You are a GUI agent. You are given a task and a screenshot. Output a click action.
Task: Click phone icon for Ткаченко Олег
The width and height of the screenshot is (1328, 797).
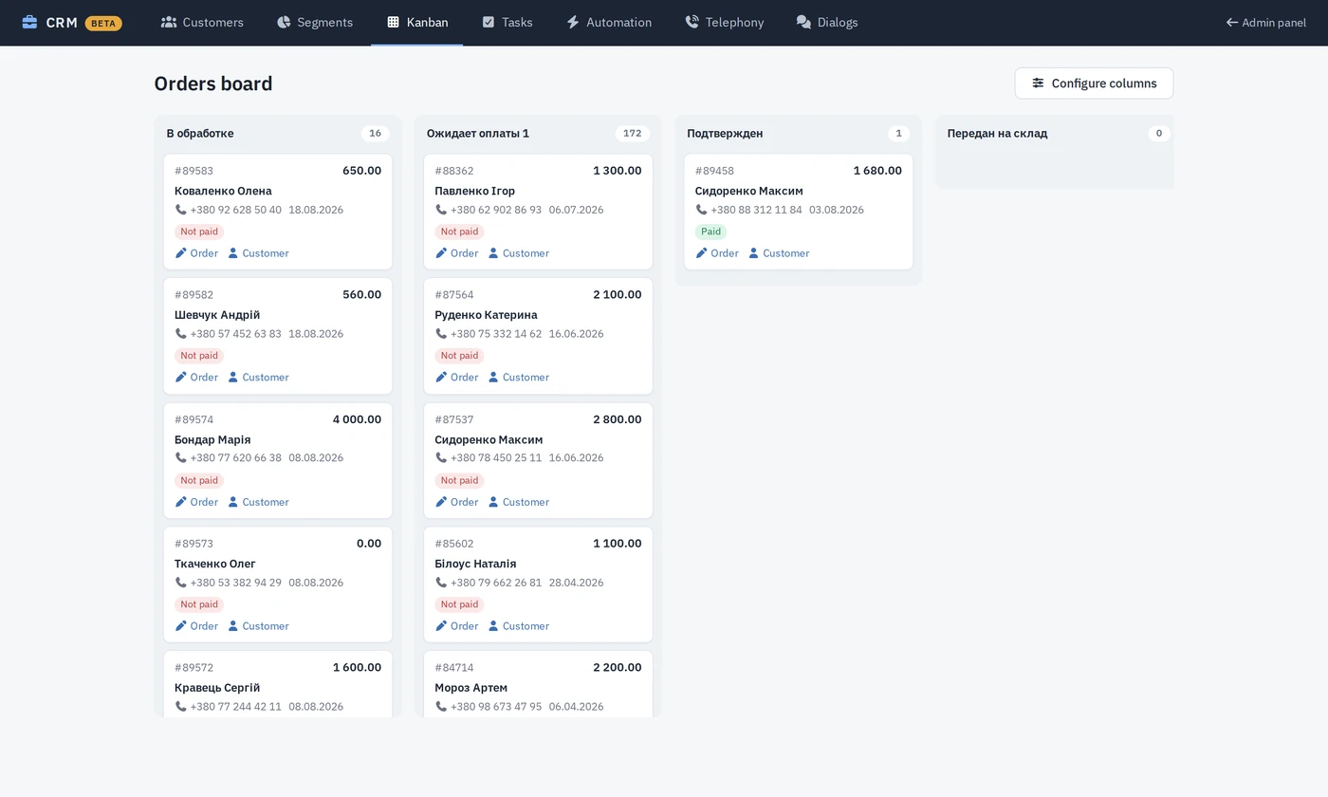point(181,583)
